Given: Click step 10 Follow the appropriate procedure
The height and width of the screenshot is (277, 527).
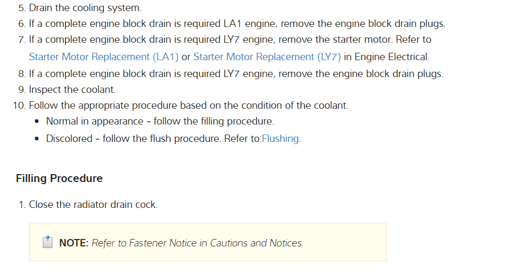Looking at the screenshot, I should pyautogui.click(x=189, y=105).
